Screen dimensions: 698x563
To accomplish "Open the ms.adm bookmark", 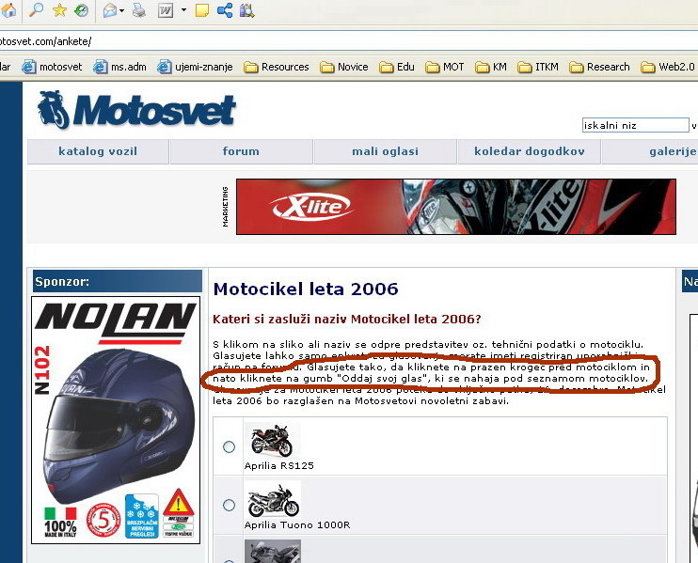I will pyautogui.click(x=120, y=67).
